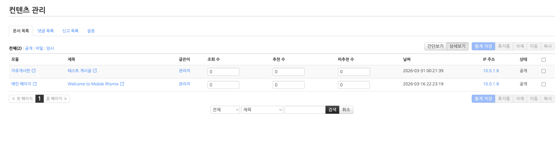The image size is (558, 141).
Task: Switch to the 신고 목록 tab
Action: pyautogui.click(x=70, y=31)
